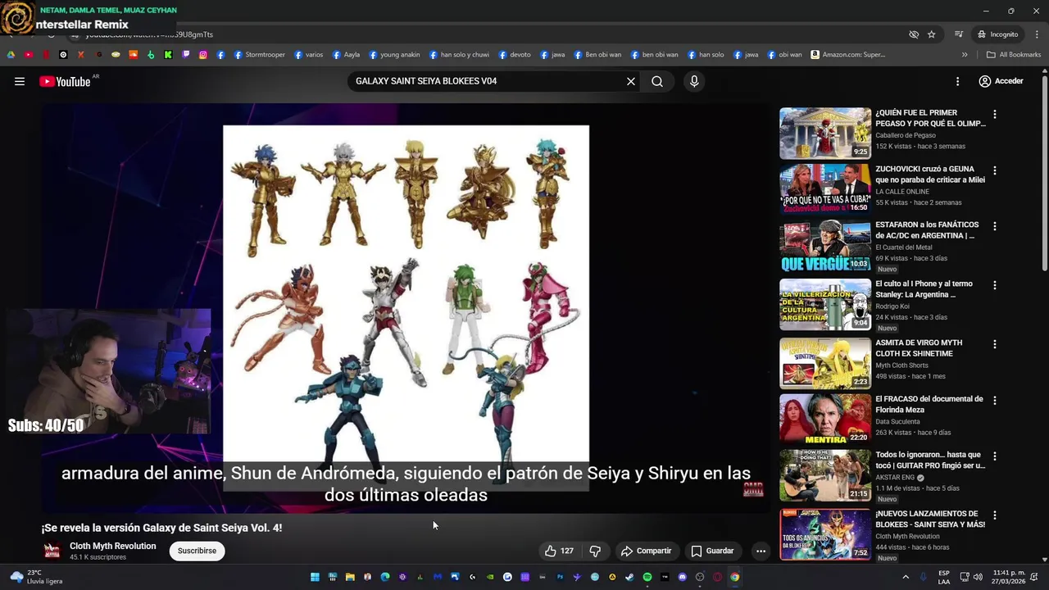The image size is (1049, 590).
Task: Open options for El FRACASO del documental video
Action: (995, 401)
